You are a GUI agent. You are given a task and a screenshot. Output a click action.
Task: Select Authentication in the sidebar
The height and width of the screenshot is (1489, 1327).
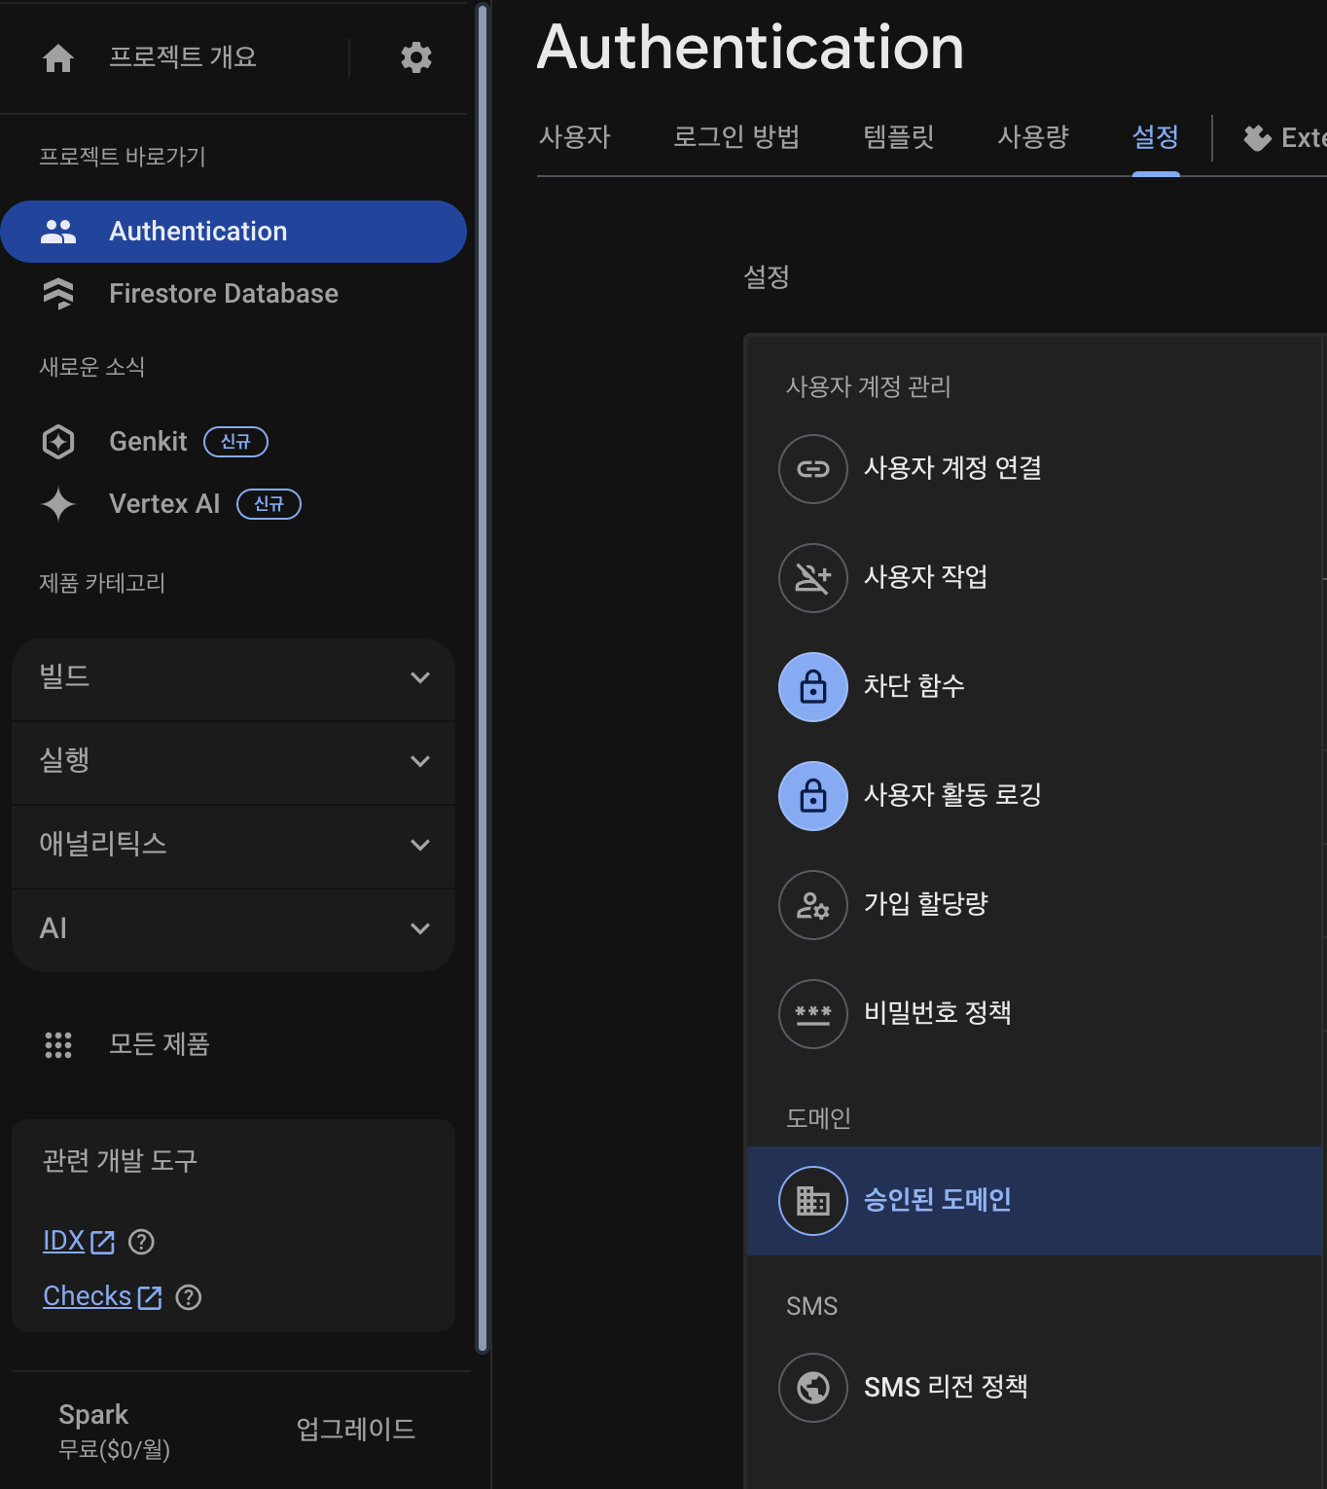[x=233, y=232]
